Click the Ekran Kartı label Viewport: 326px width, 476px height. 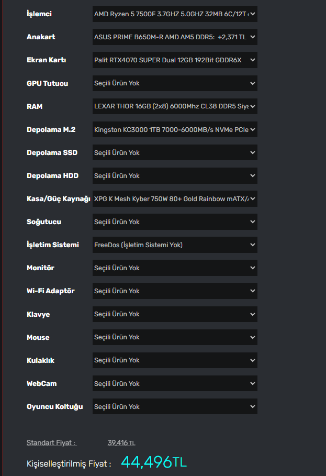[x=47, y=60]
